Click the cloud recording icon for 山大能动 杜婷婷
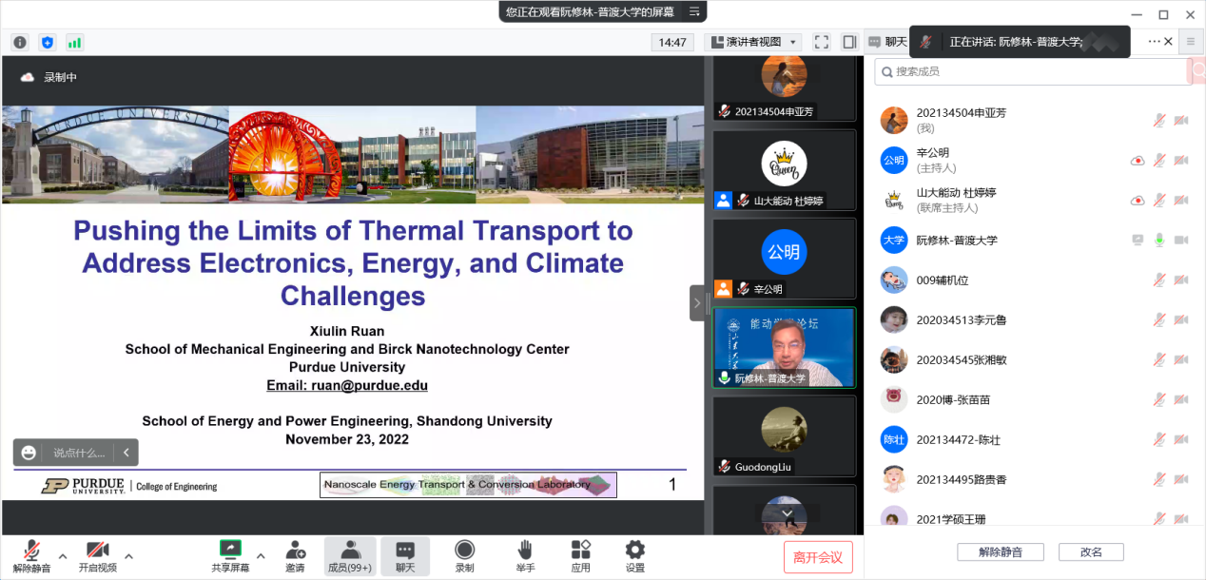1206x580 pixels. coord(1137,201)
